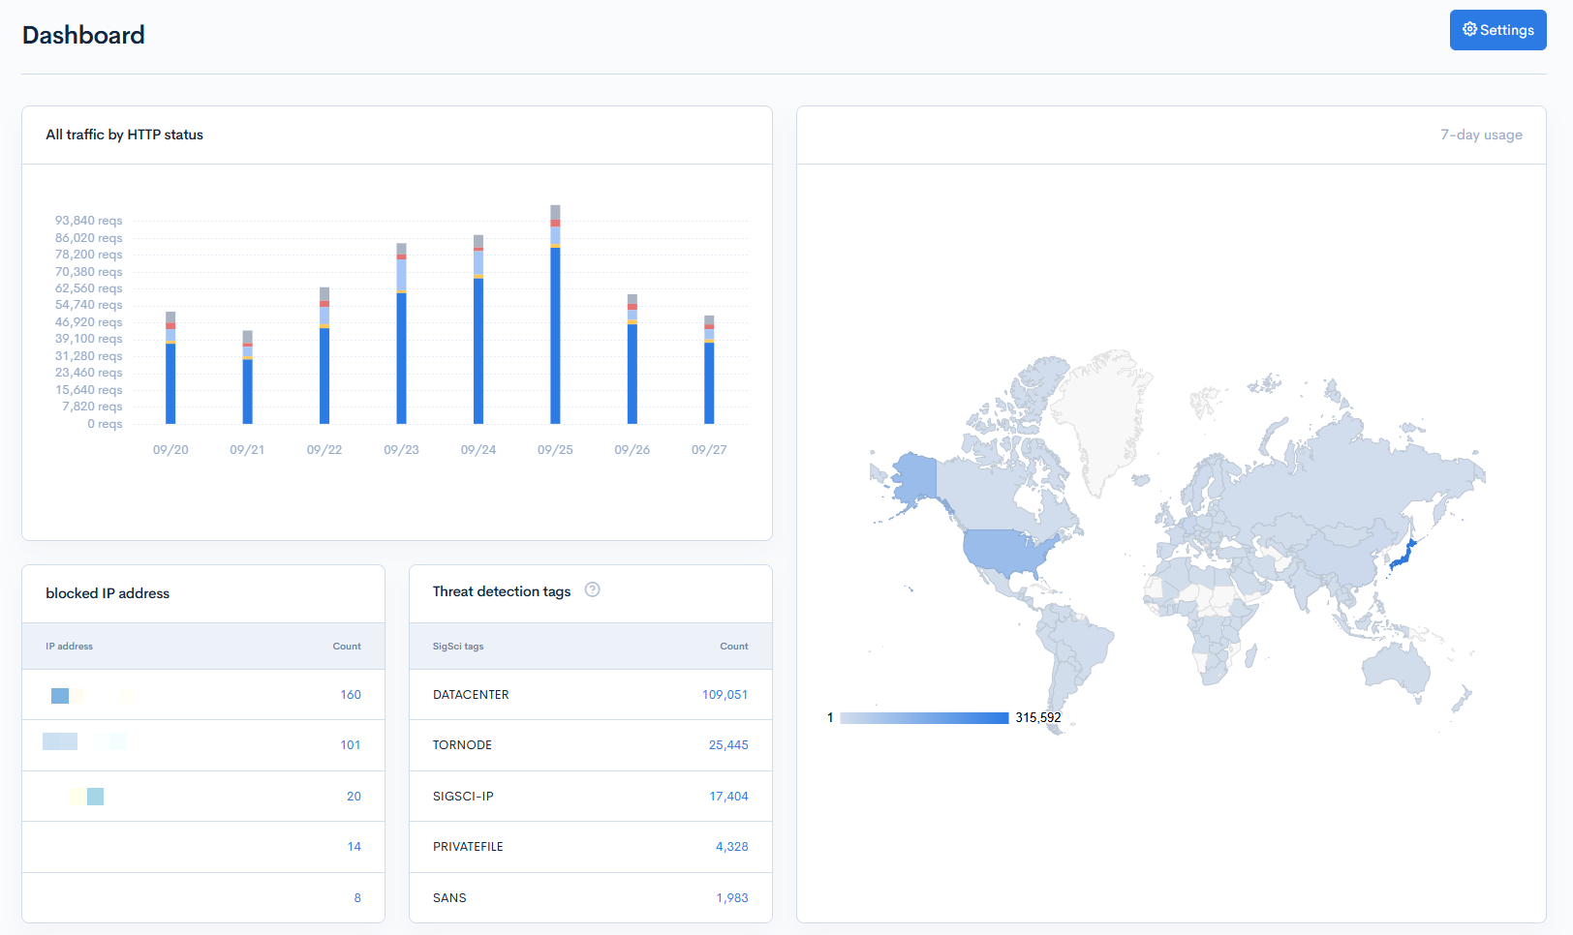The height and width of the screenshot is (935, 1573).
Task: Open the 1,983 count for SANS
Action: pos(732,898)
